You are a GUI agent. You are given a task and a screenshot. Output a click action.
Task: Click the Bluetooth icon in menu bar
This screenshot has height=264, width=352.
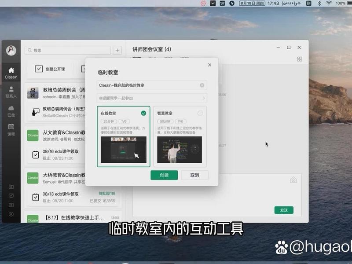(x=319, y=3)
